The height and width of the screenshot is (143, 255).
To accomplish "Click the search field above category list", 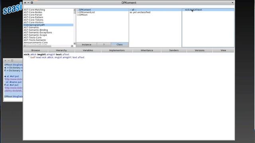I will click(x=129, y=7).
